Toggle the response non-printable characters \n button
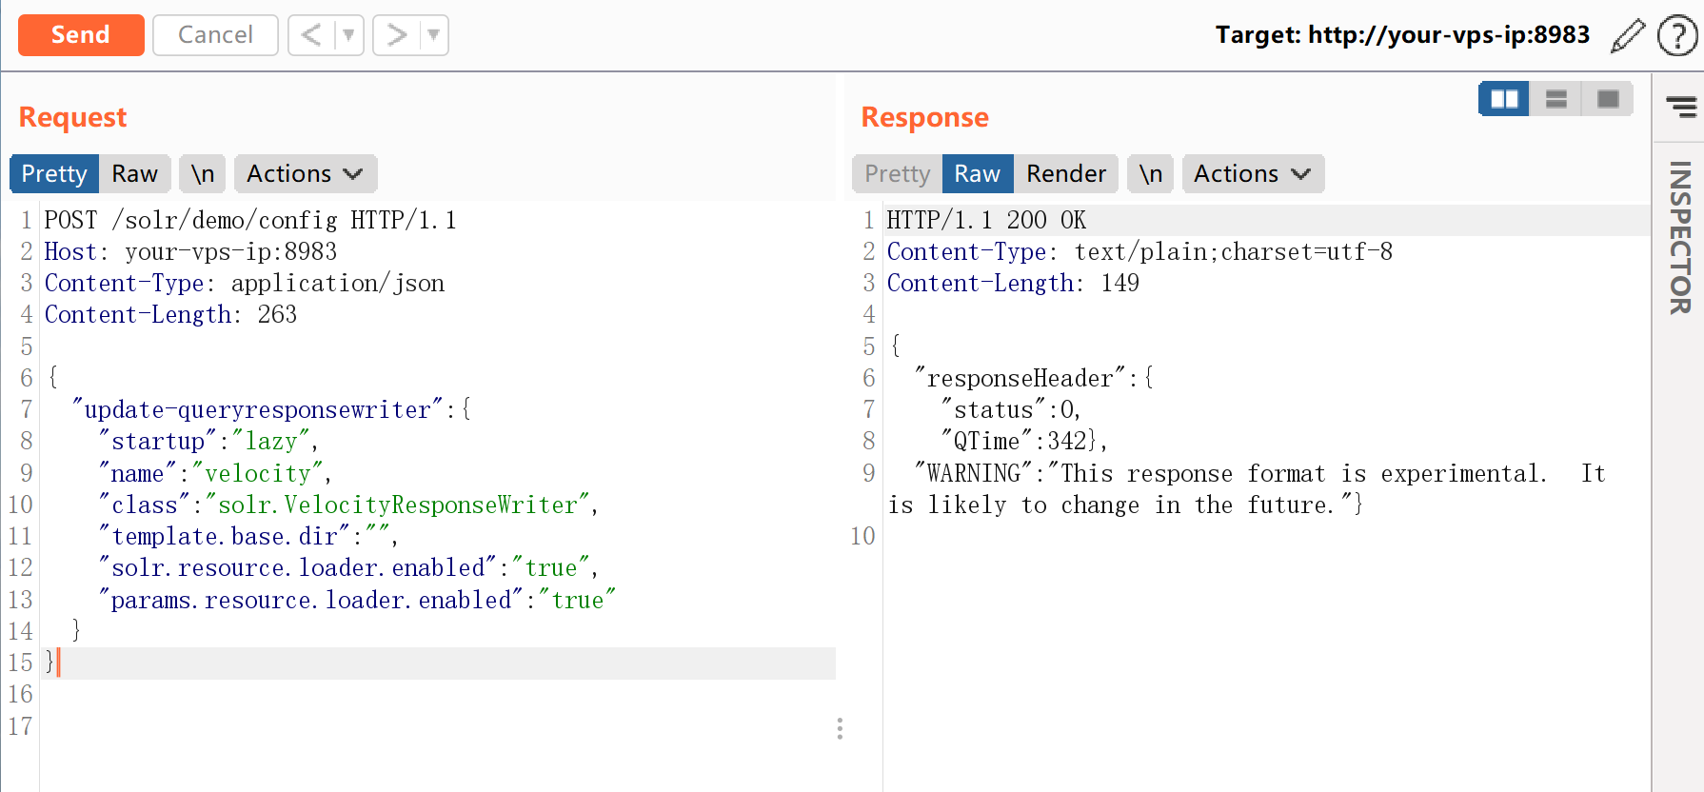This screenshot has height=792, width=1704. coord(1150,174)
